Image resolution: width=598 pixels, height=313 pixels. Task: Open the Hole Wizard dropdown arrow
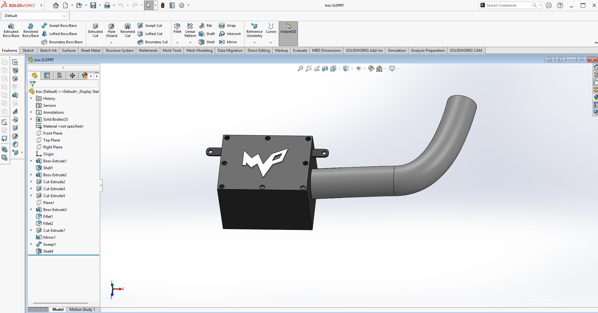click(x=112, y=43)
